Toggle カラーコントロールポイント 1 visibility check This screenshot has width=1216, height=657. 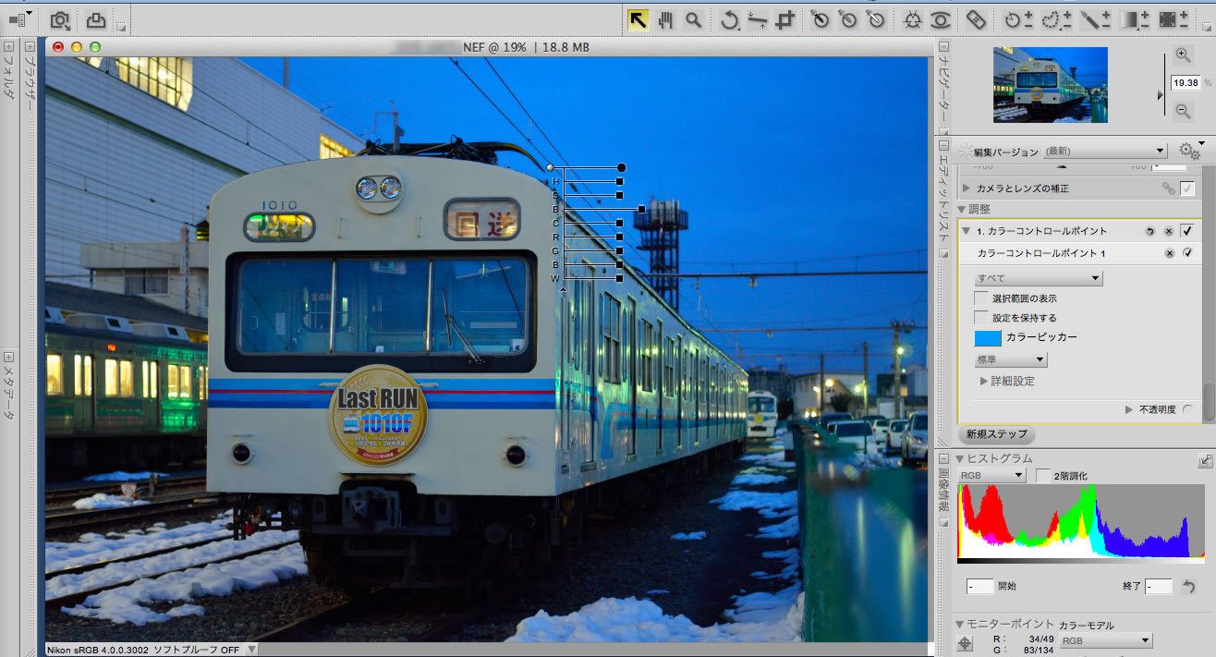pos(1187,253)
